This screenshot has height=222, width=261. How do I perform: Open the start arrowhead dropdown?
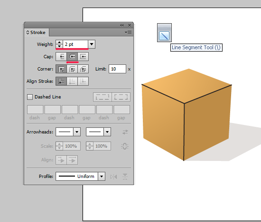click(x=77, y=132)
